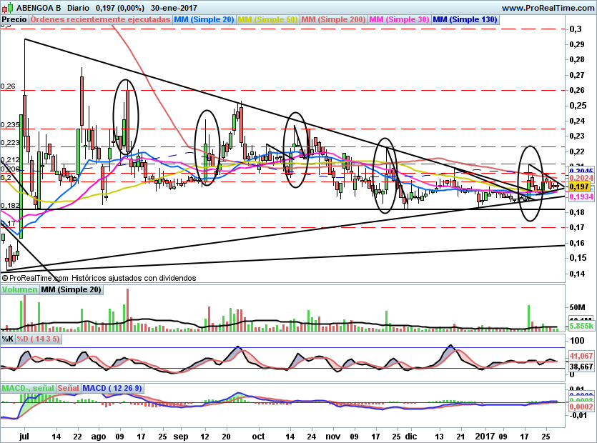Select Órdenes recientemente ejecutadas label
This screenshot has height=443, width=597.
[x=100, y=19]
